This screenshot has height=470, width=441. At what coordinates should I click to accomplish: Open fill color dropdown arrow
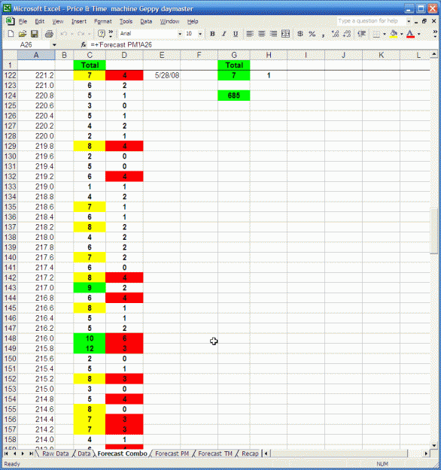(x=401, y=34)
